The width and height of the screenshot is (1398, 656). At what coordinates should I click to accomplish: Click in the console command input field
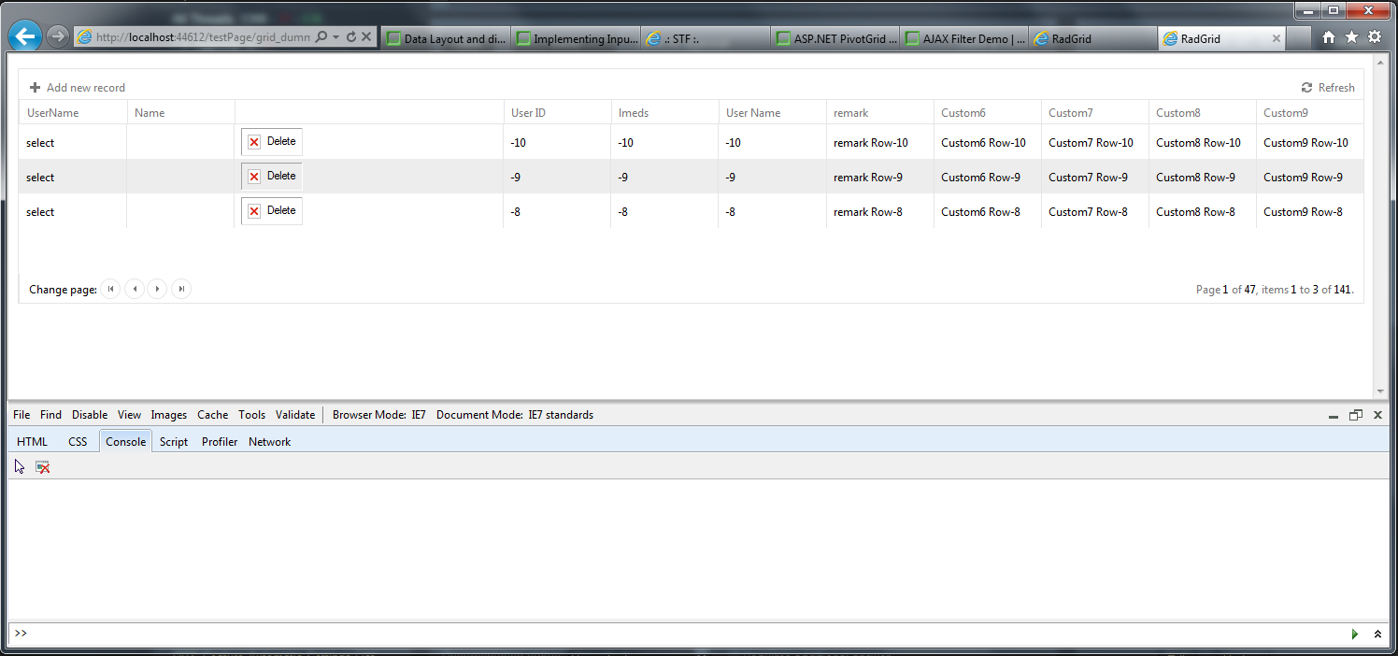coord(687,634)
